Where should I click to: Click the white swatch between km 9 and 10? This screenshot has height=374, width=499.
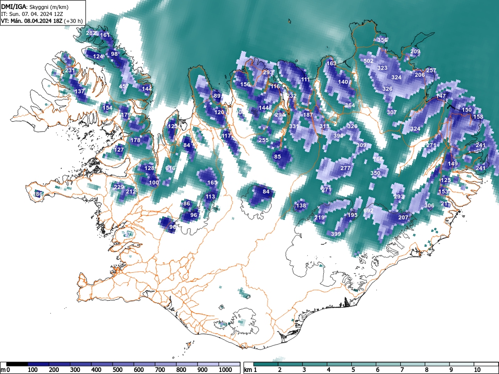[x=462, y=364]
